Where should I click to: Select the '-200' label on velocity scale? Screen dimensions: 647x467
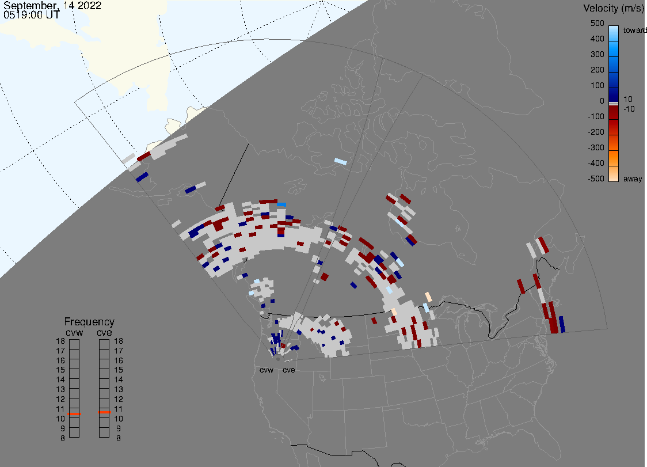click(x=596, y=132)
